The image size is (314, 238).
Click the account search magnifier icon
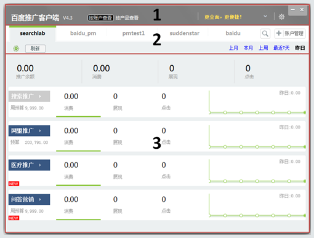click(265, 33)
